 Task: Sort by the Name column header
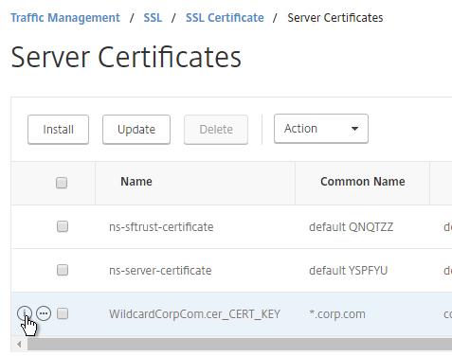pyautogui.click(x=136, y=182)
